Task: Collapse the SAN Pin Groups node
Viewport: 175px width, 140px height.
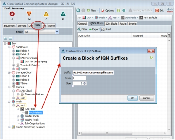Action: [14, 58]
